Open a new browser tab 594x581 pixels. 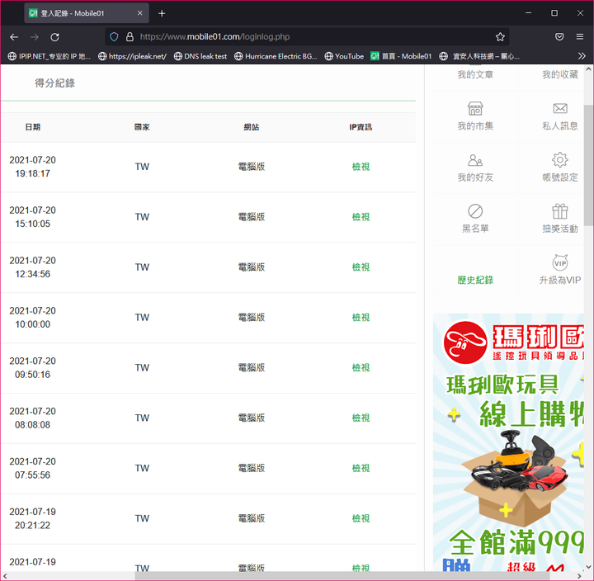[x=162, y=13]
